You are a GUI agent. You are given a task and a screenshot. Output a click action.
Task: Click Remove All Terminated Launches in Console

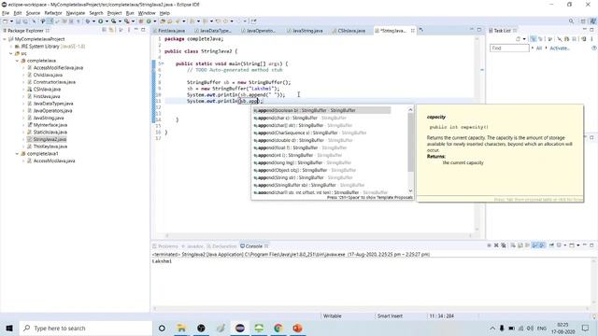pos(504,245)
